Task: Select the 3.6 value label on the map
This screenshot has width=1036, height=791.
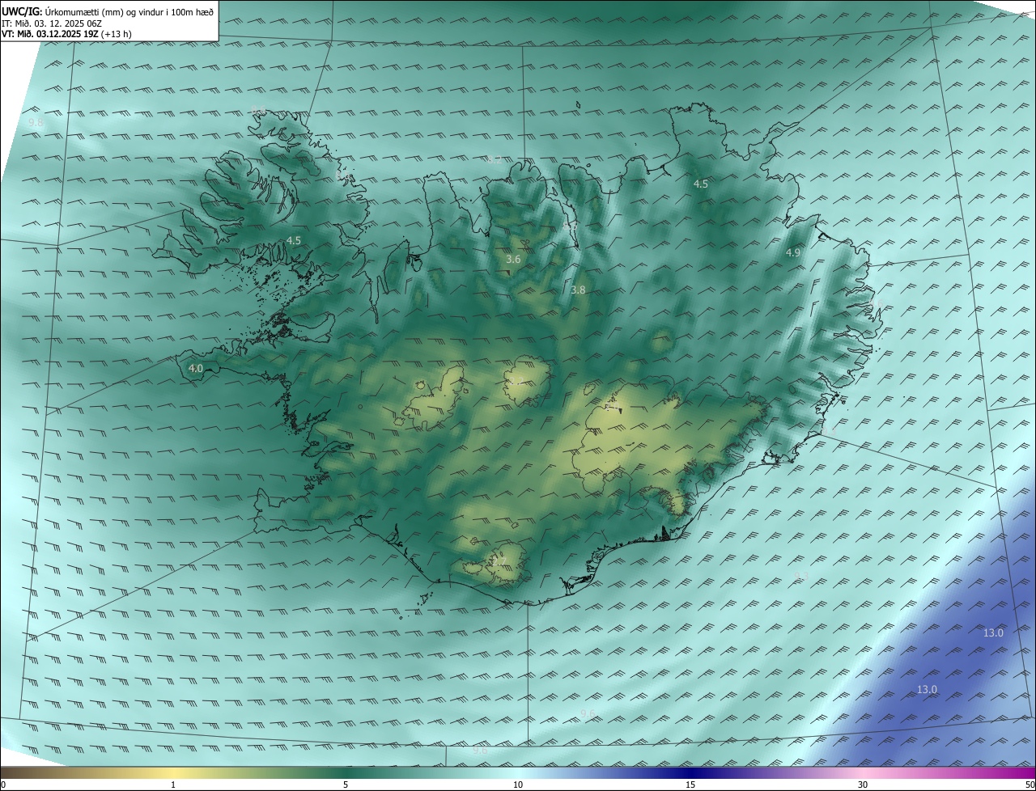Action: pyautogui.click(x=513, y=260)
